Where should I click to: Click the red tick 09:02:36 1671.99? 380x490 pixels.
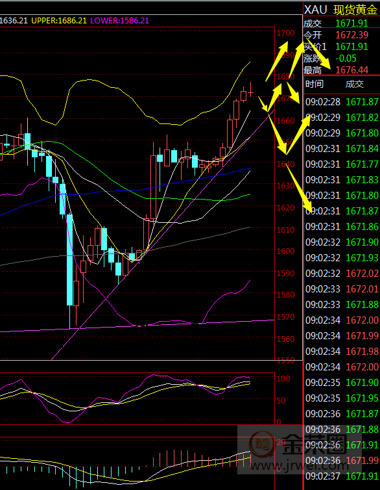pos(342,460)
